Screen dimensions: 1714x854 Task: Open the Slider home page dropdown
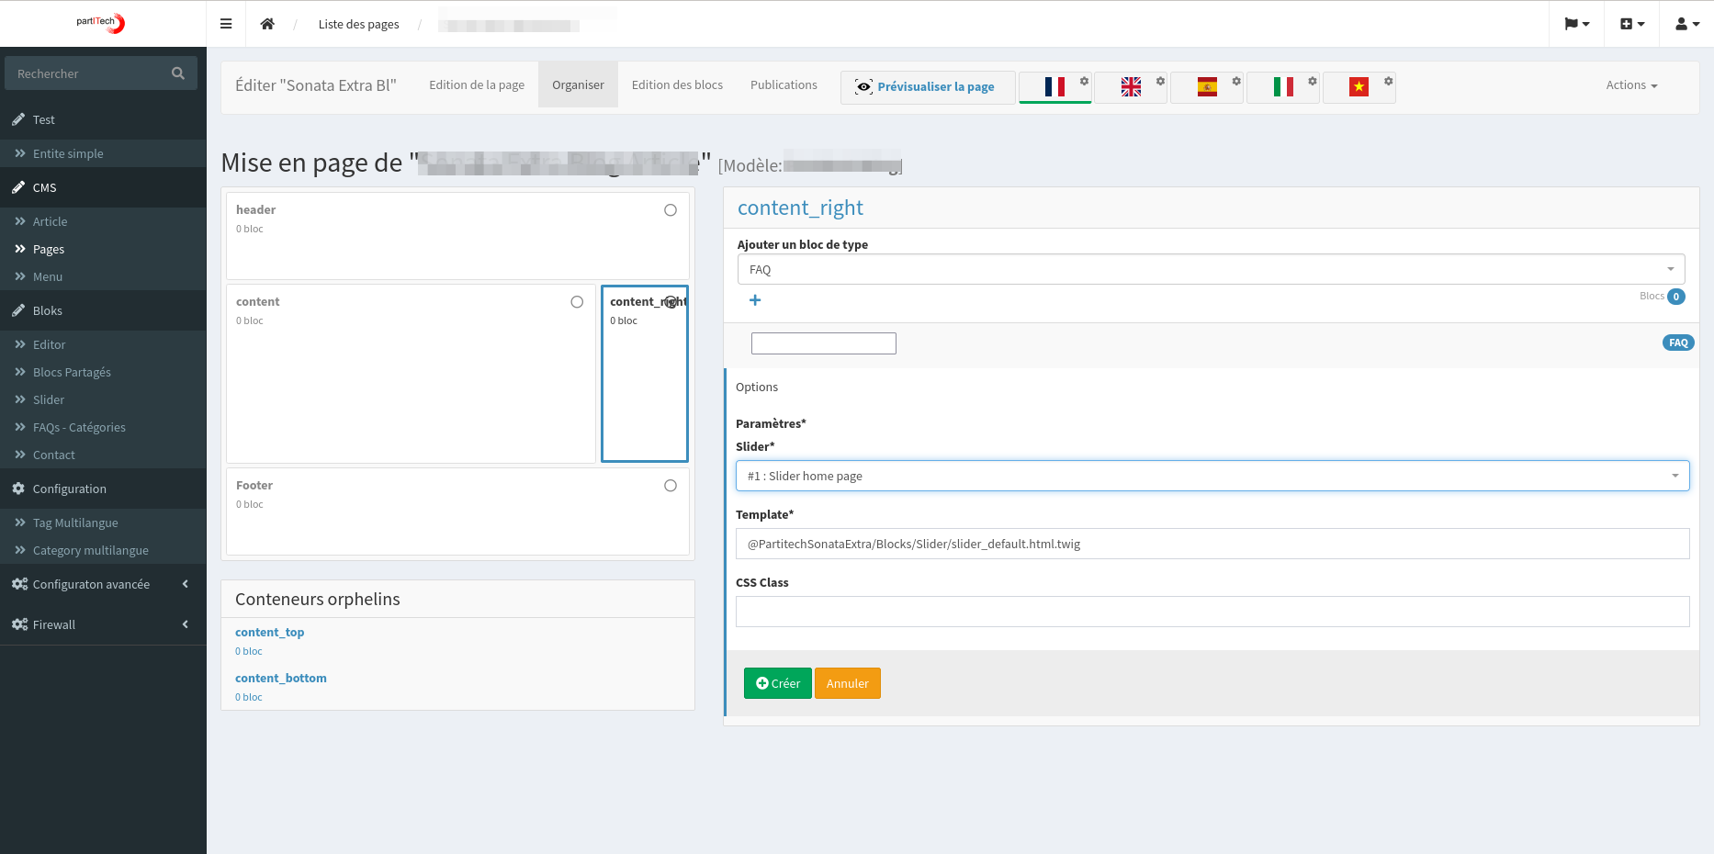pos(1212,476)
